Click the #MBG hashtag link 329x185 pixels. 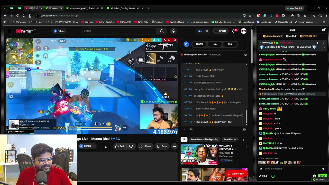pos(115,139)
